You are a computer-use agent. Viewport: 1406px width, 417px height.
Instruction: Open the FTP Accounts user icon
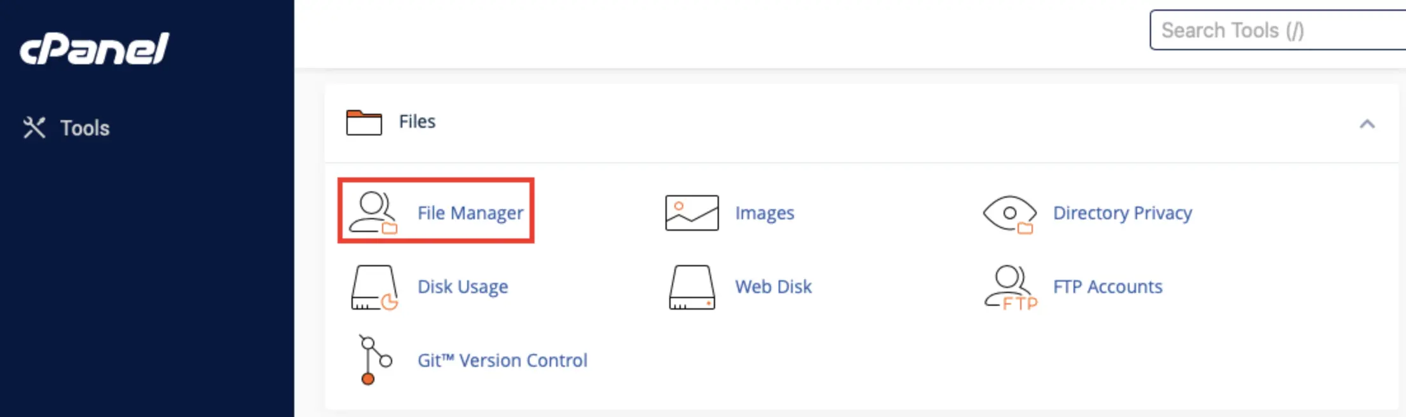point(1011,287)
